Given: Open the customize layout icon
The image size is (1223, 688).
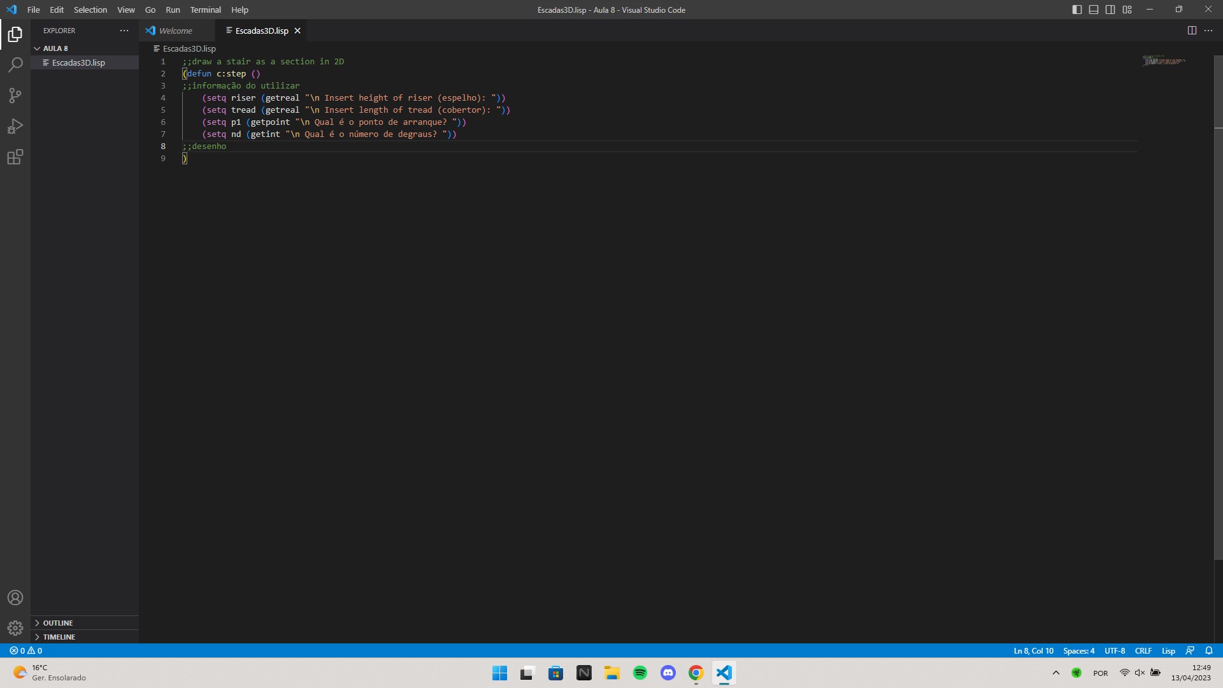Looking at the screenshot, I should (1127, 10).
